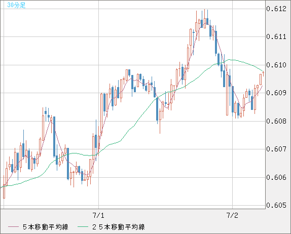The height and width of the screenshot is (234, 291).
Task: Click the purple 5-period legend line sample
Action: 13,227
